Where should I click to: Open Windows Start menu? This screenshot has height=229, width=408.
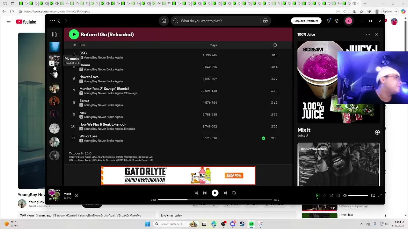coord(148,224)
